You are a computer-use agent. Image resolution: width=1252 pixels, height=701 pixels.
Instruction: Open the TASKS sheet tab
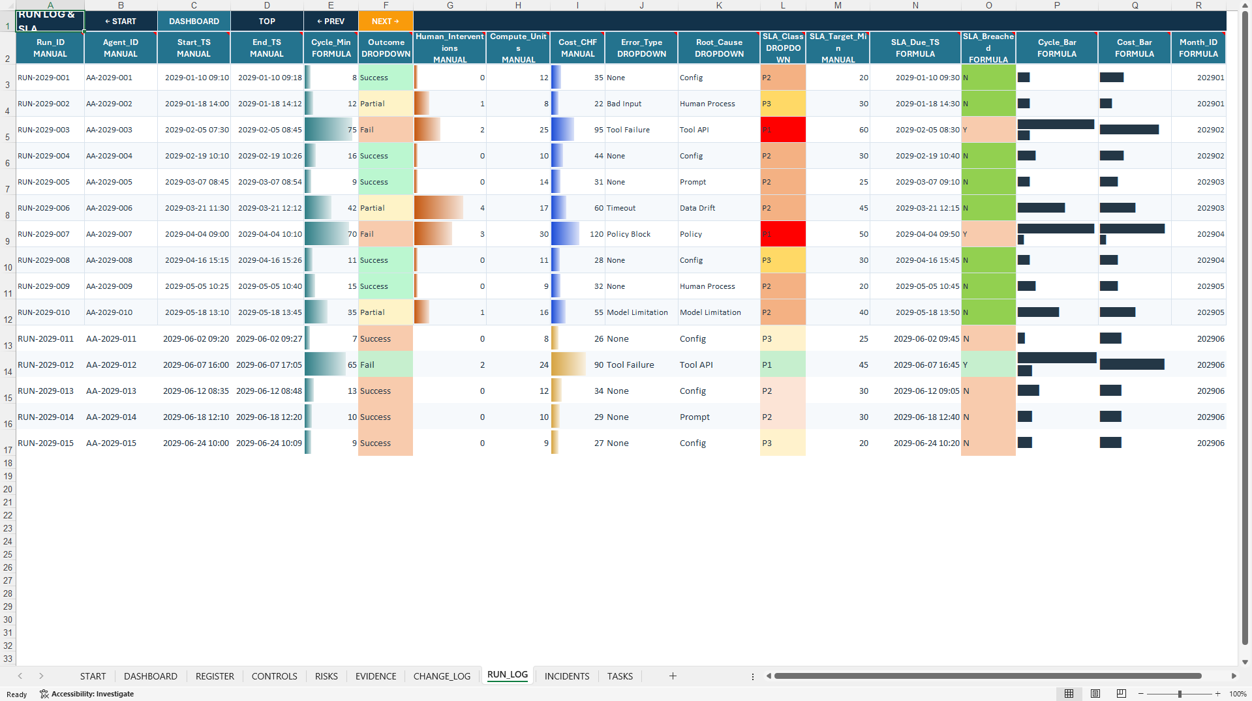[620, 676]
